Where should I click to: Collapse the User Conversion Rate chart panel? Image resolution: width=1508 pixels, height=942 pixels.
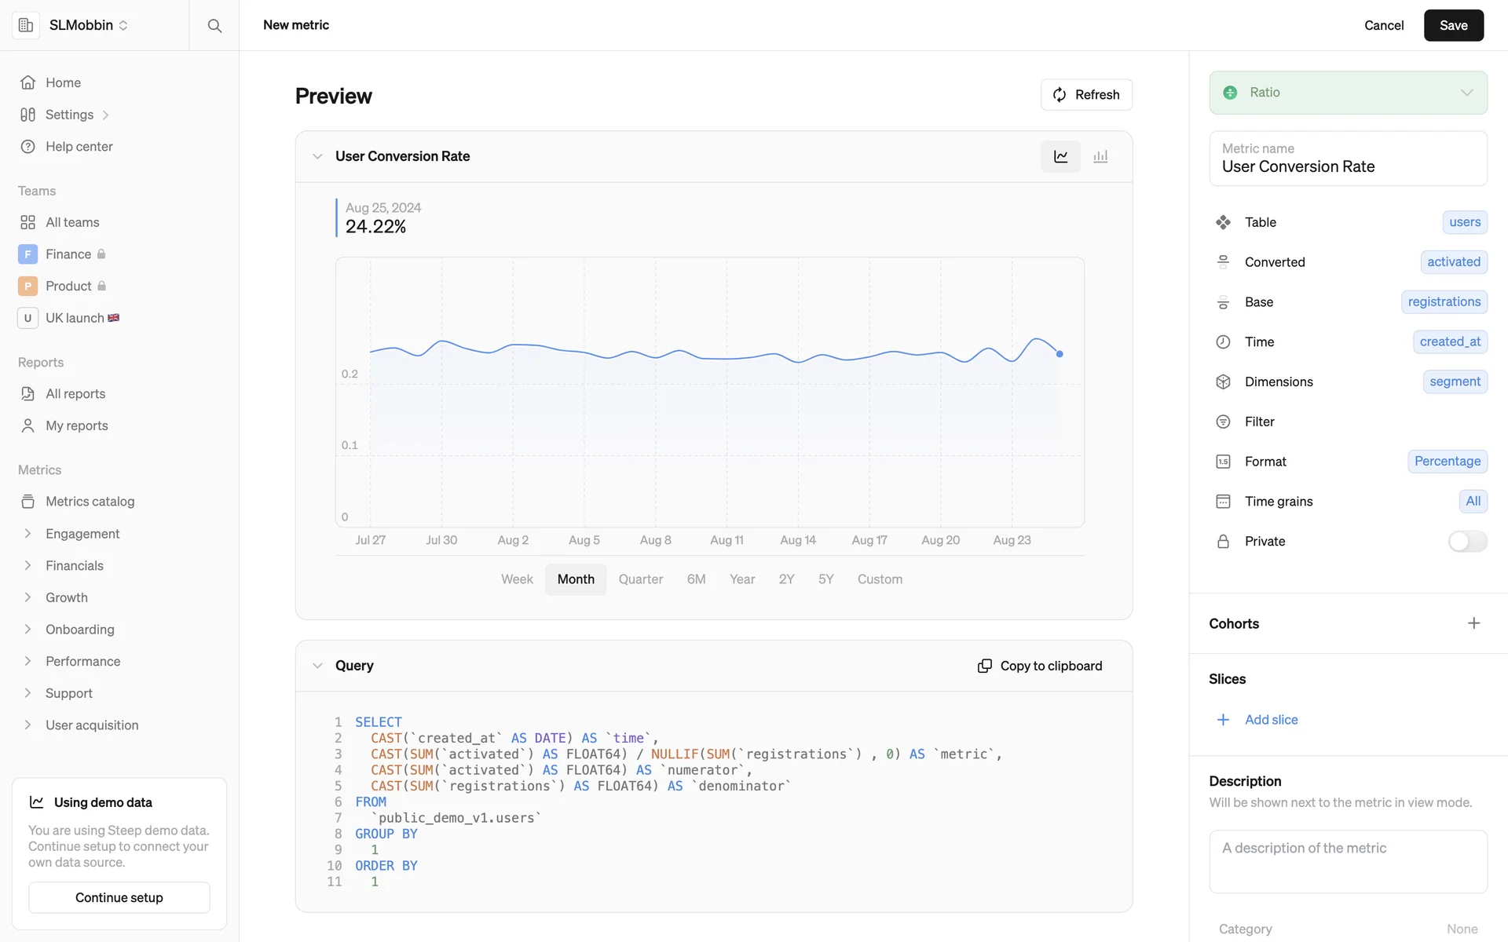317,156
